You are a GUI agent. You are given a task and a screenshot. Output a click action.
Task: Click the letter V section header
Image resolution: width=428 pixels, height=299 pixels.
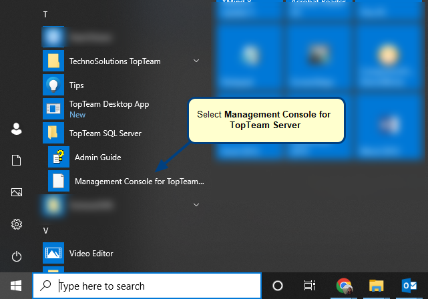(x=45, y=231)
